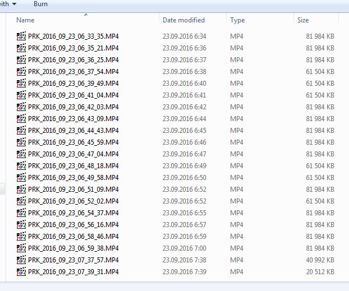Sort files by Date modified column
The image size is (349, 291).
[x=183, y=20]
